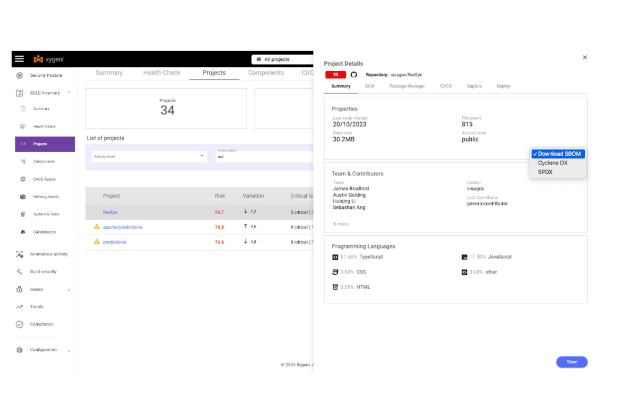The image size is (620, 413).
Task: Click the Project column header
Action: (x=111, y=196)
